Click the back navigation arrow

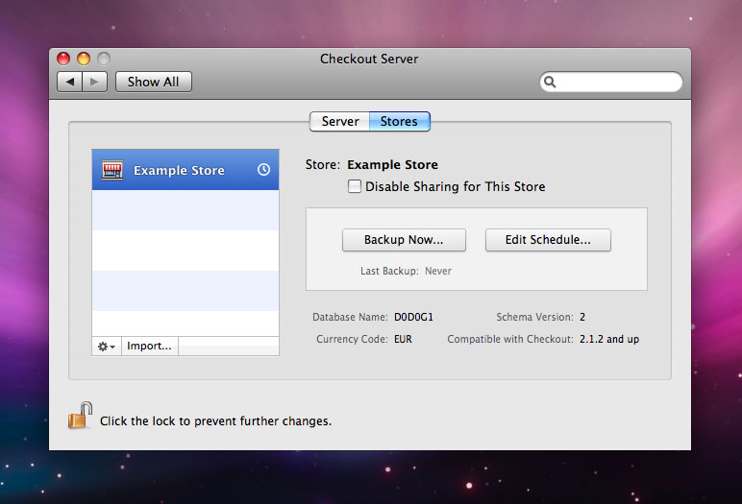[70, 82]
